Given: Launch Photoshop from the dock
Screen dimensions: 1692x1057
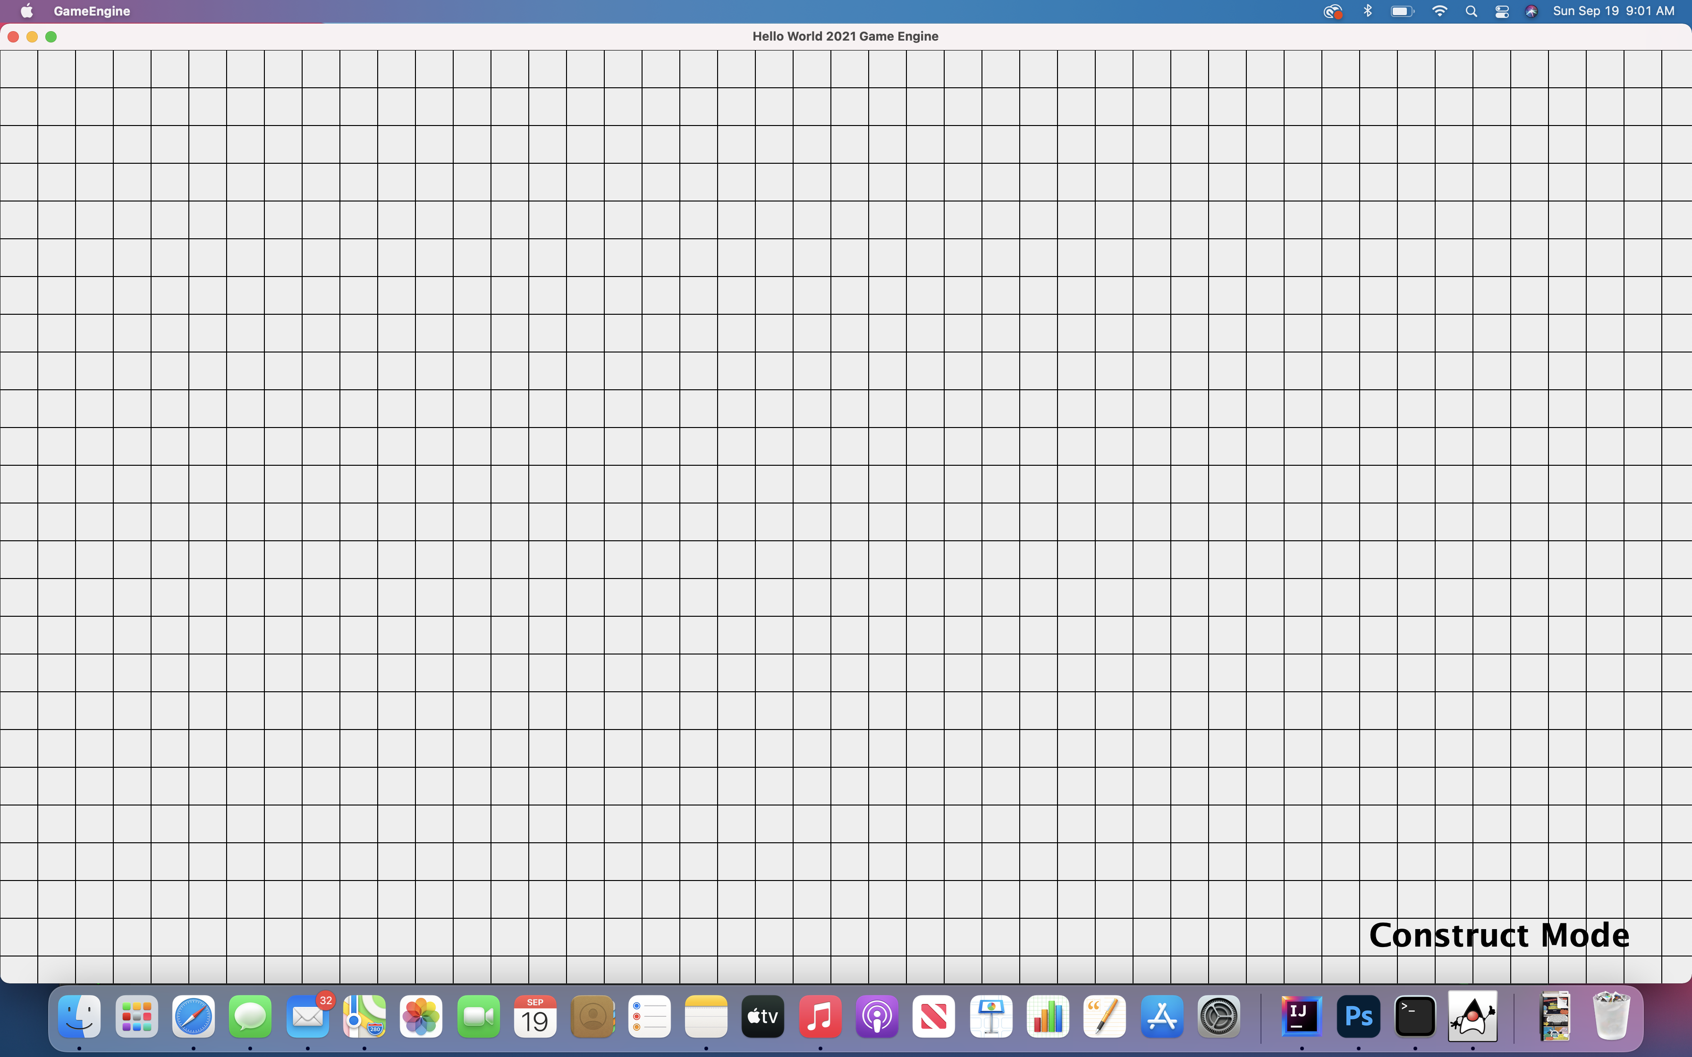Looking at the screenshot, I should tap(1358, 1016).
